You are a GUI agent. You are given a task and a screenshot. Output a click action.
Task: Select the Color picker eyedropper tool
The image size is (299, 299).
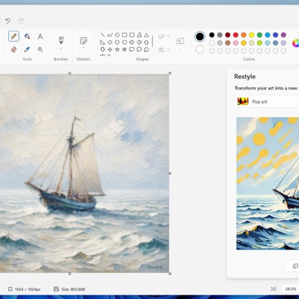click(x=27, y=49)
